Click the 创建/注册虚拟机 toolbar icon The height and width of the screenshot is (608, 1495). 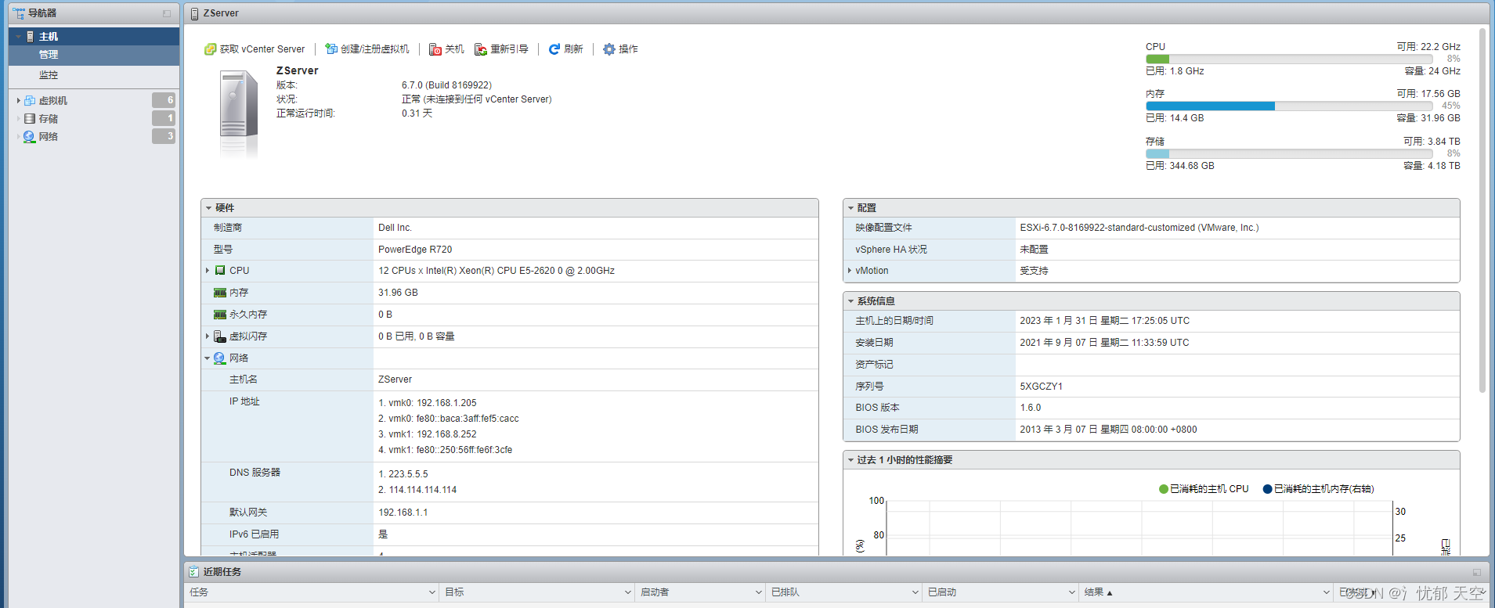click(x=331, y=49)
